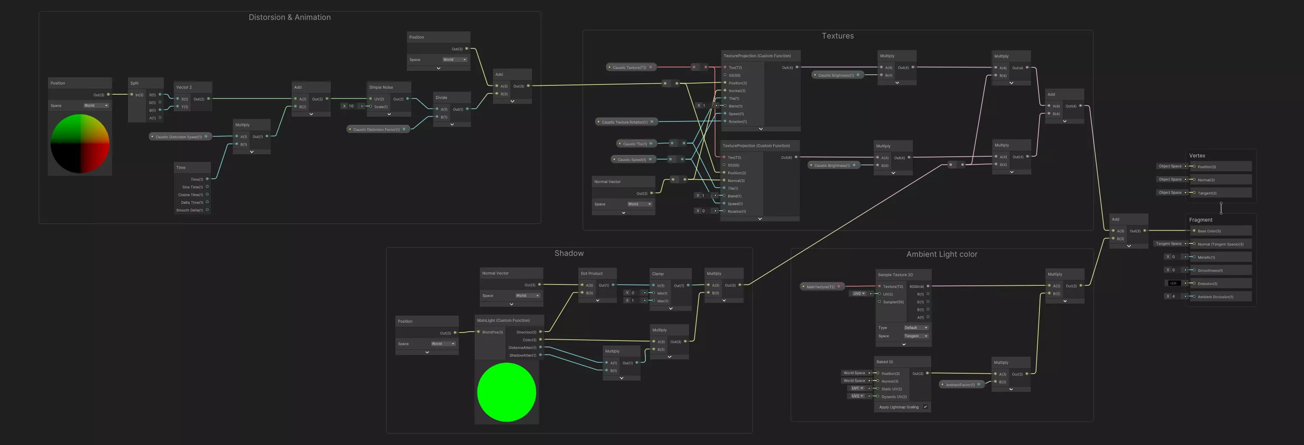Click the Smooth Delta output port on Time node

point(207,210)
